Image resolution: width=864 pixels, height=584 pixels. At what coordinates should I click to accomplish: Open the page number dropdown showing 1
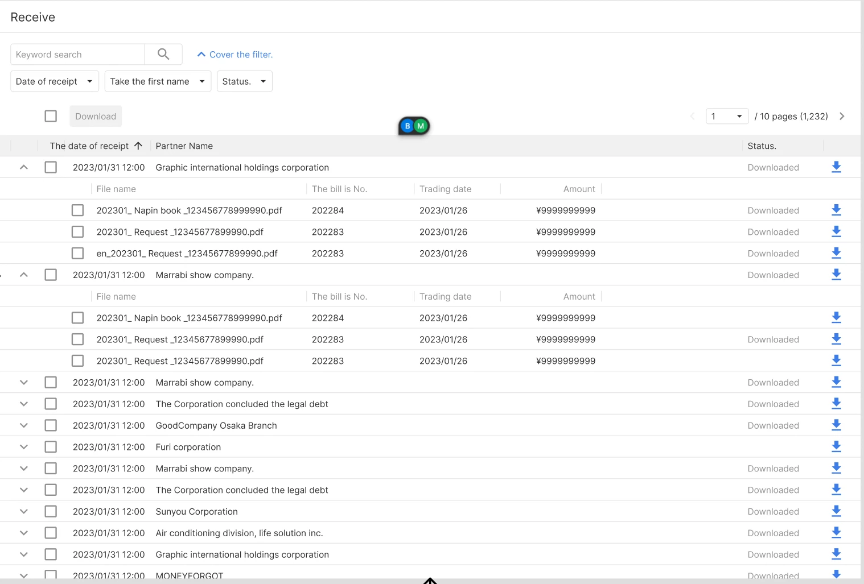pyautogui.click(x=727, y=116)
